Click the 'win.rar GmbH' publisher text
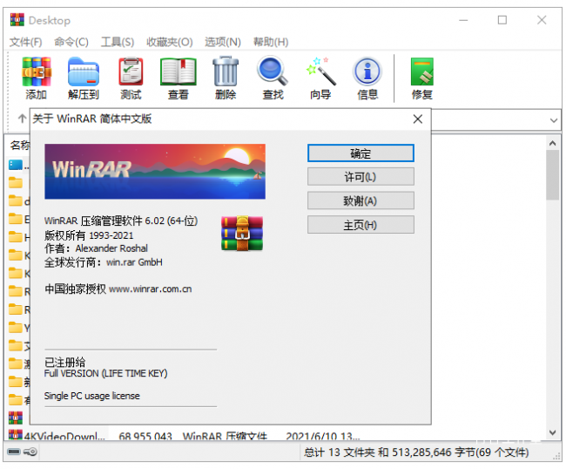Screen dimensions: 566x469 tap(134, 262)
